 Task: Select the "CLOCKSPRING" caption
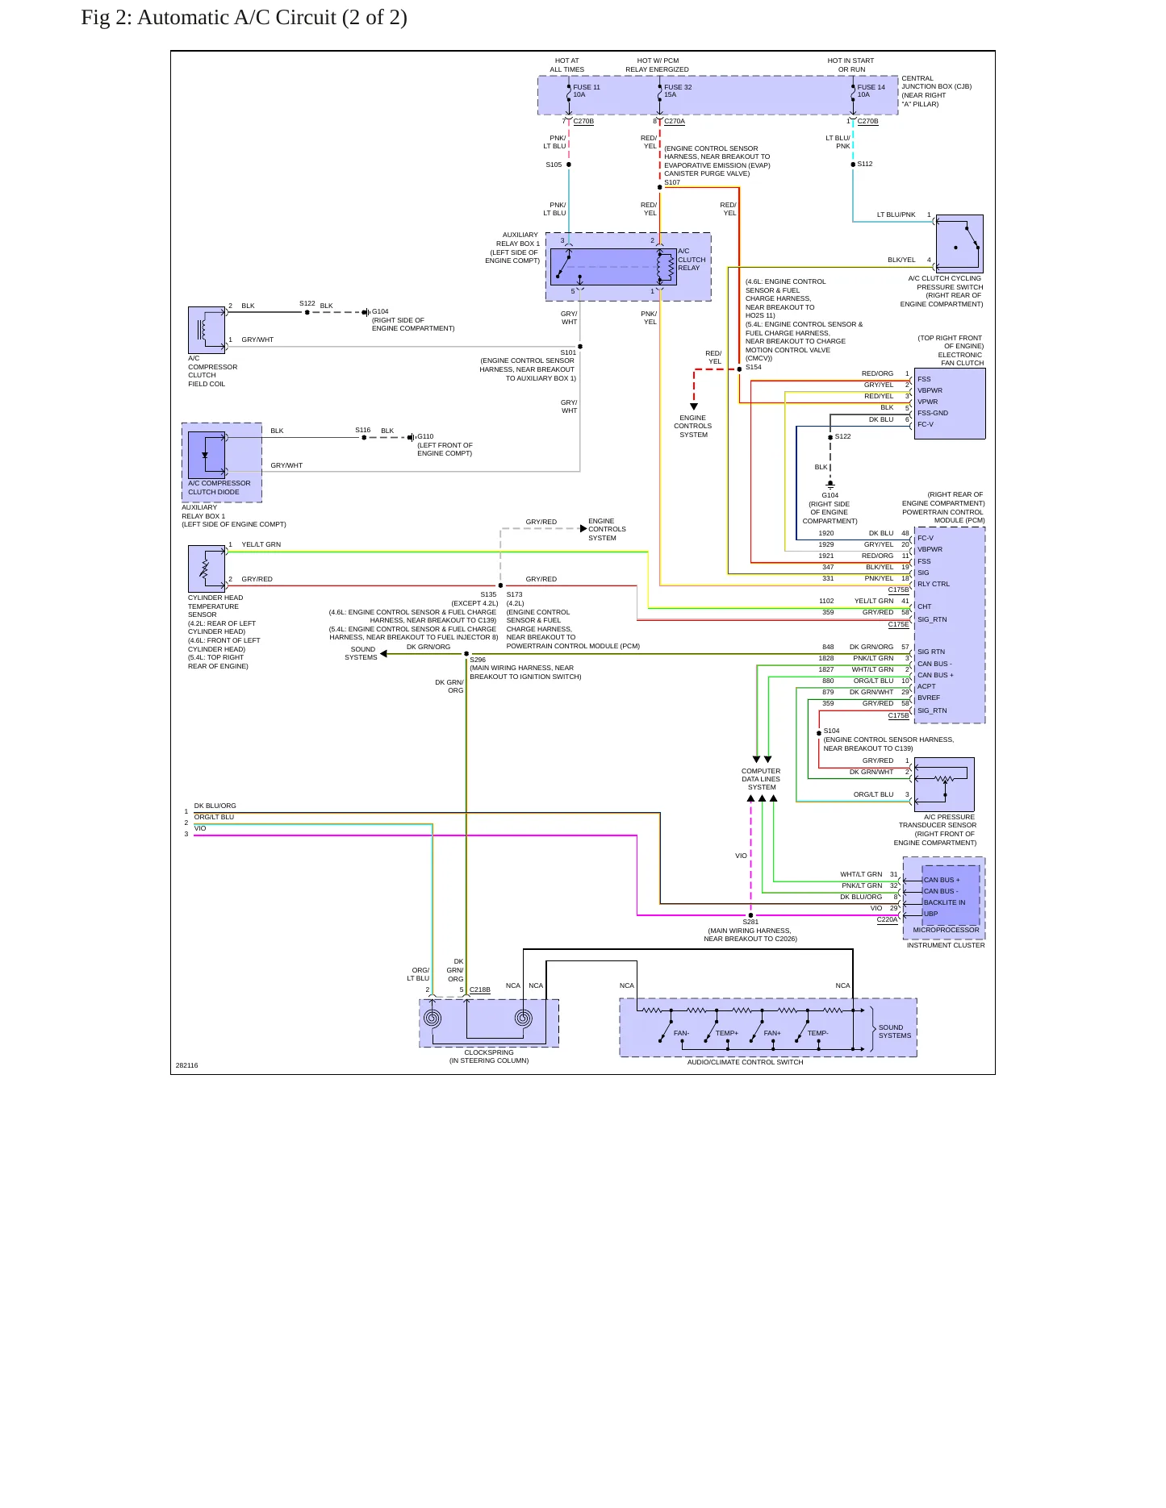click(489, 1052)
